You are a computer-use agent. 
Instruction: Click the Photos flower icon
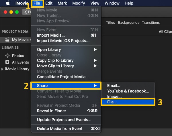7,56
